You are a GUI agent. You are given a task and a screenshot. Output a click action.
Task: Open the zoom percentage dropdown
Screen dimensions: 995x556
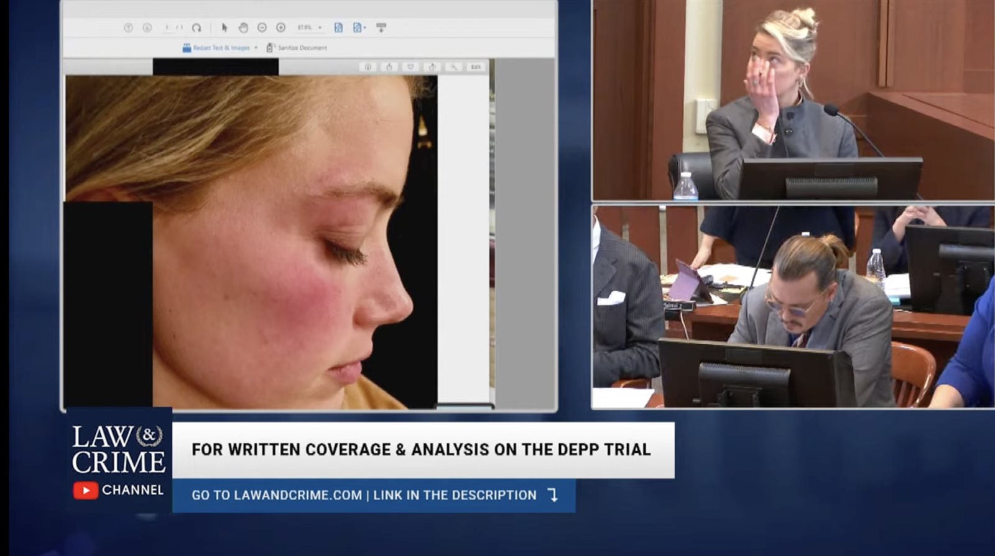coord(320,28)
